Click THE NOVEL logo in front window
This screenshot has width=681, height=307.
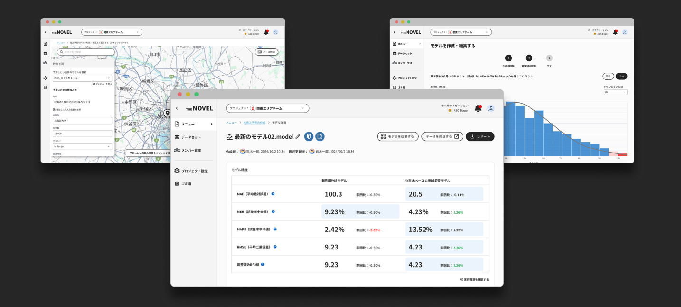coord(199,108)
